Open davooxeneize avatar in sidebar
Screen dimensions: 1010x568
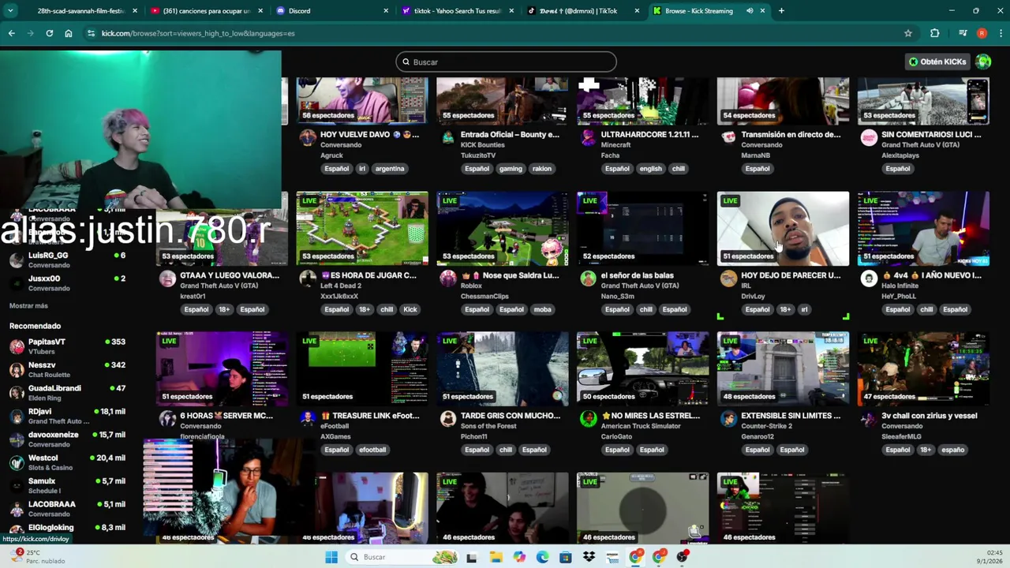17,439
